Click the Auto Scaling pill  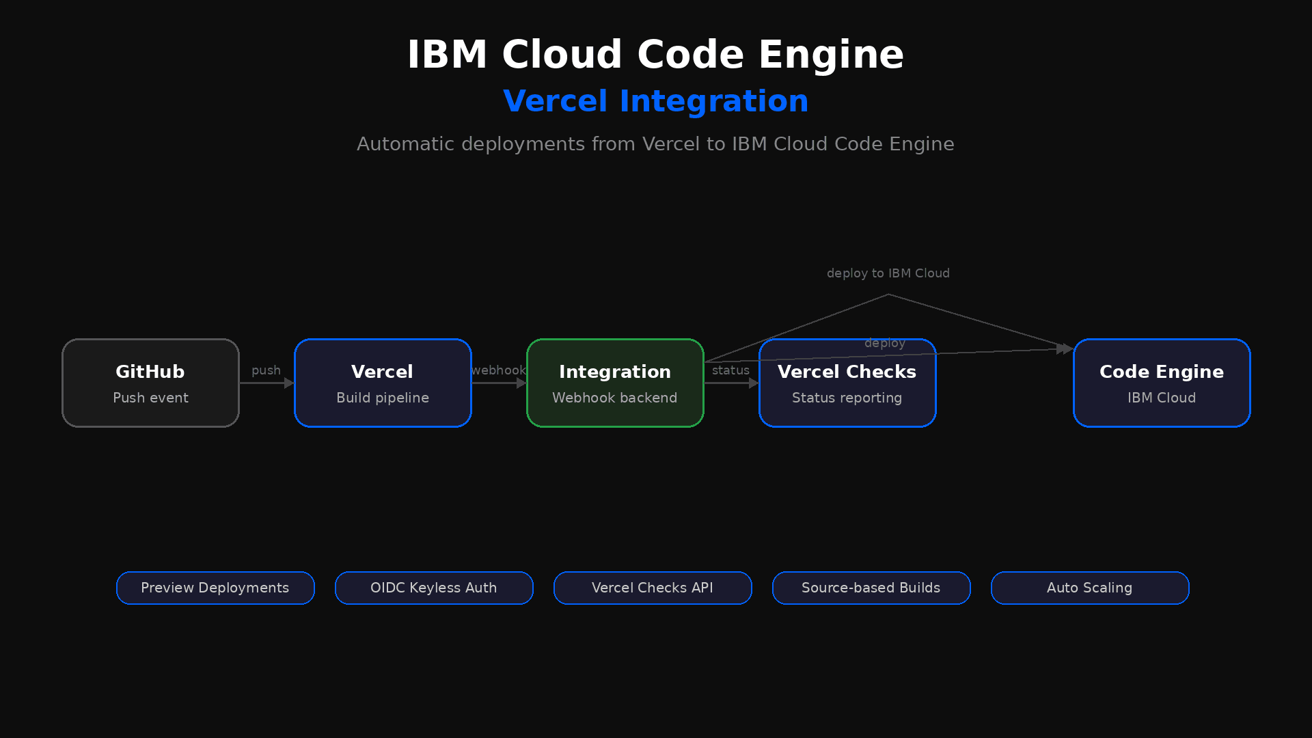[1090, 588]
